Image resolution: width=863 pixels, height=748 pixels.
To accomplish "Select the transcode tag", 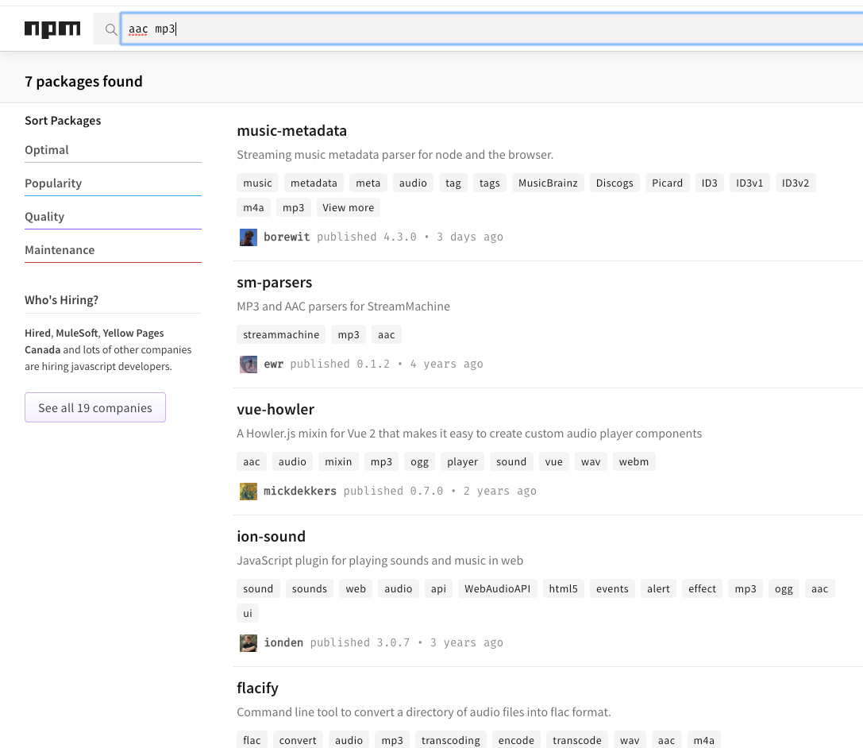I will coord(577,740).
